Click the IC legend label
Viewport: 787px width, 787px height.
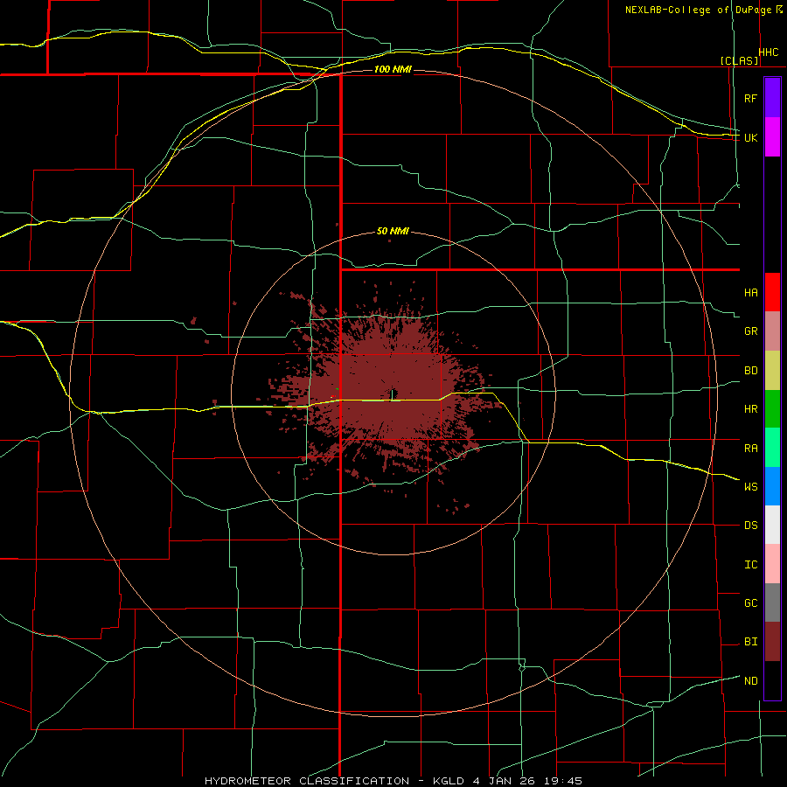click(751, 565)
